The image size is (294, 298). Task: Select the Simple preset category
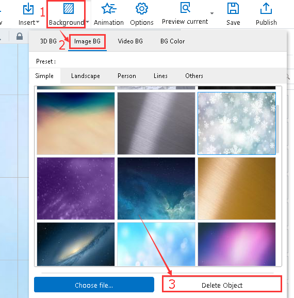44,76
